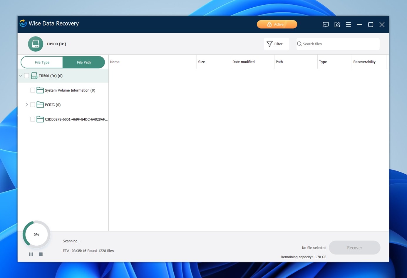Screen dimensions: 407x278
Task: Expand the PCRIG folder node
Action: [27, 105]
